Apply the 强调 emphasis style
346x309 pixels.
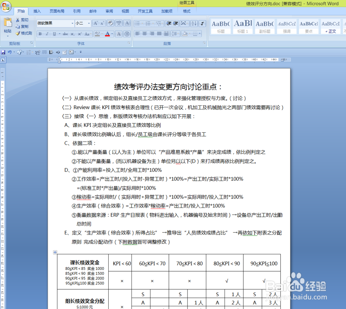pos(286,27)
